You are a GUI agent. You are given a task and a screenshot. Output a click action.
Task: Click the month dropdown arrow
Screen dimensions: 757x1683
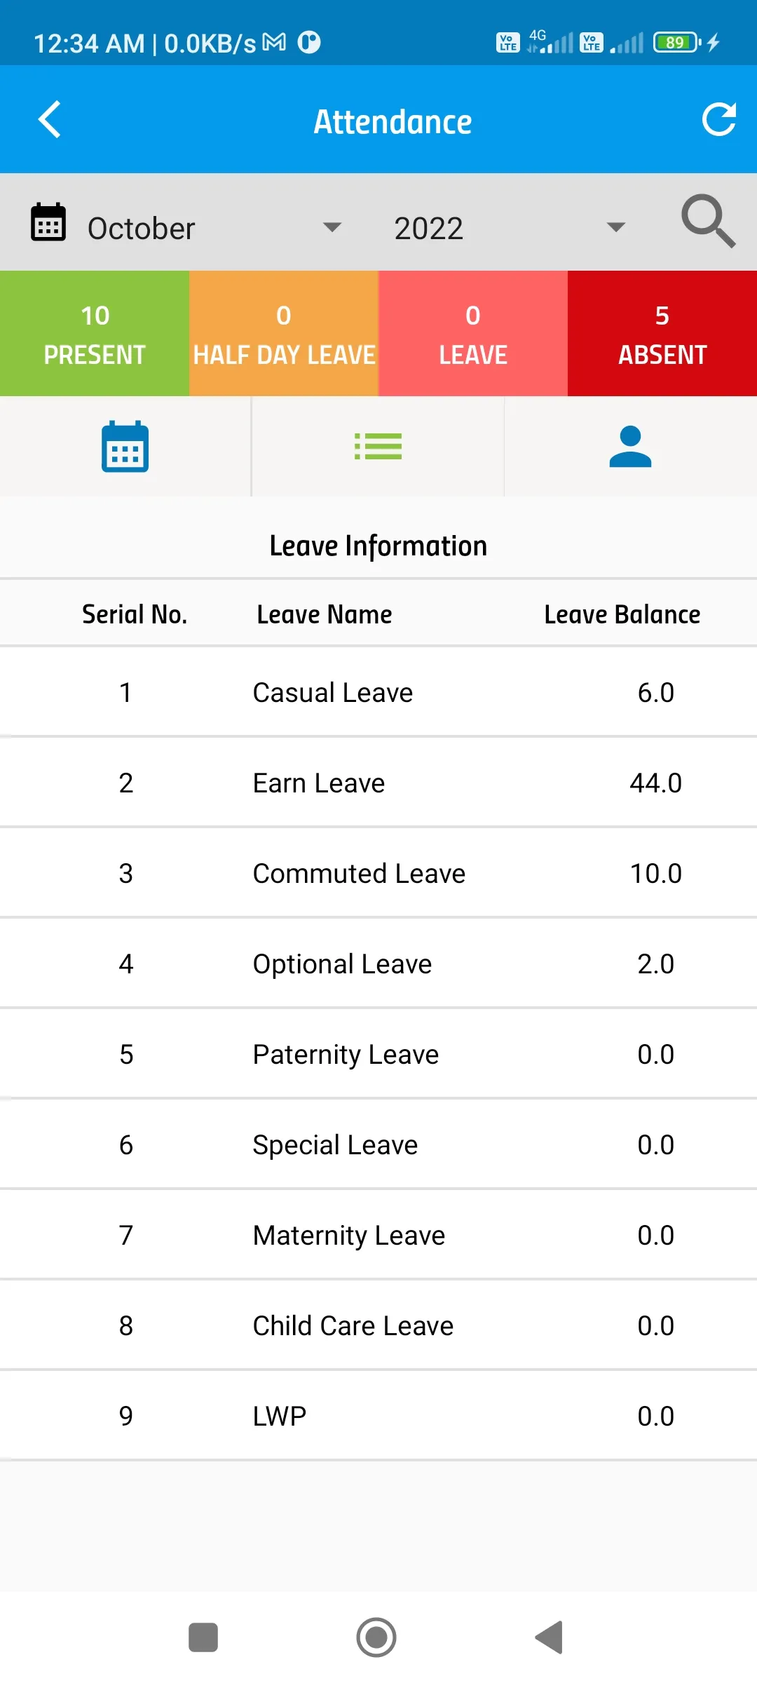pyautogui.click(x=332, y=227)
